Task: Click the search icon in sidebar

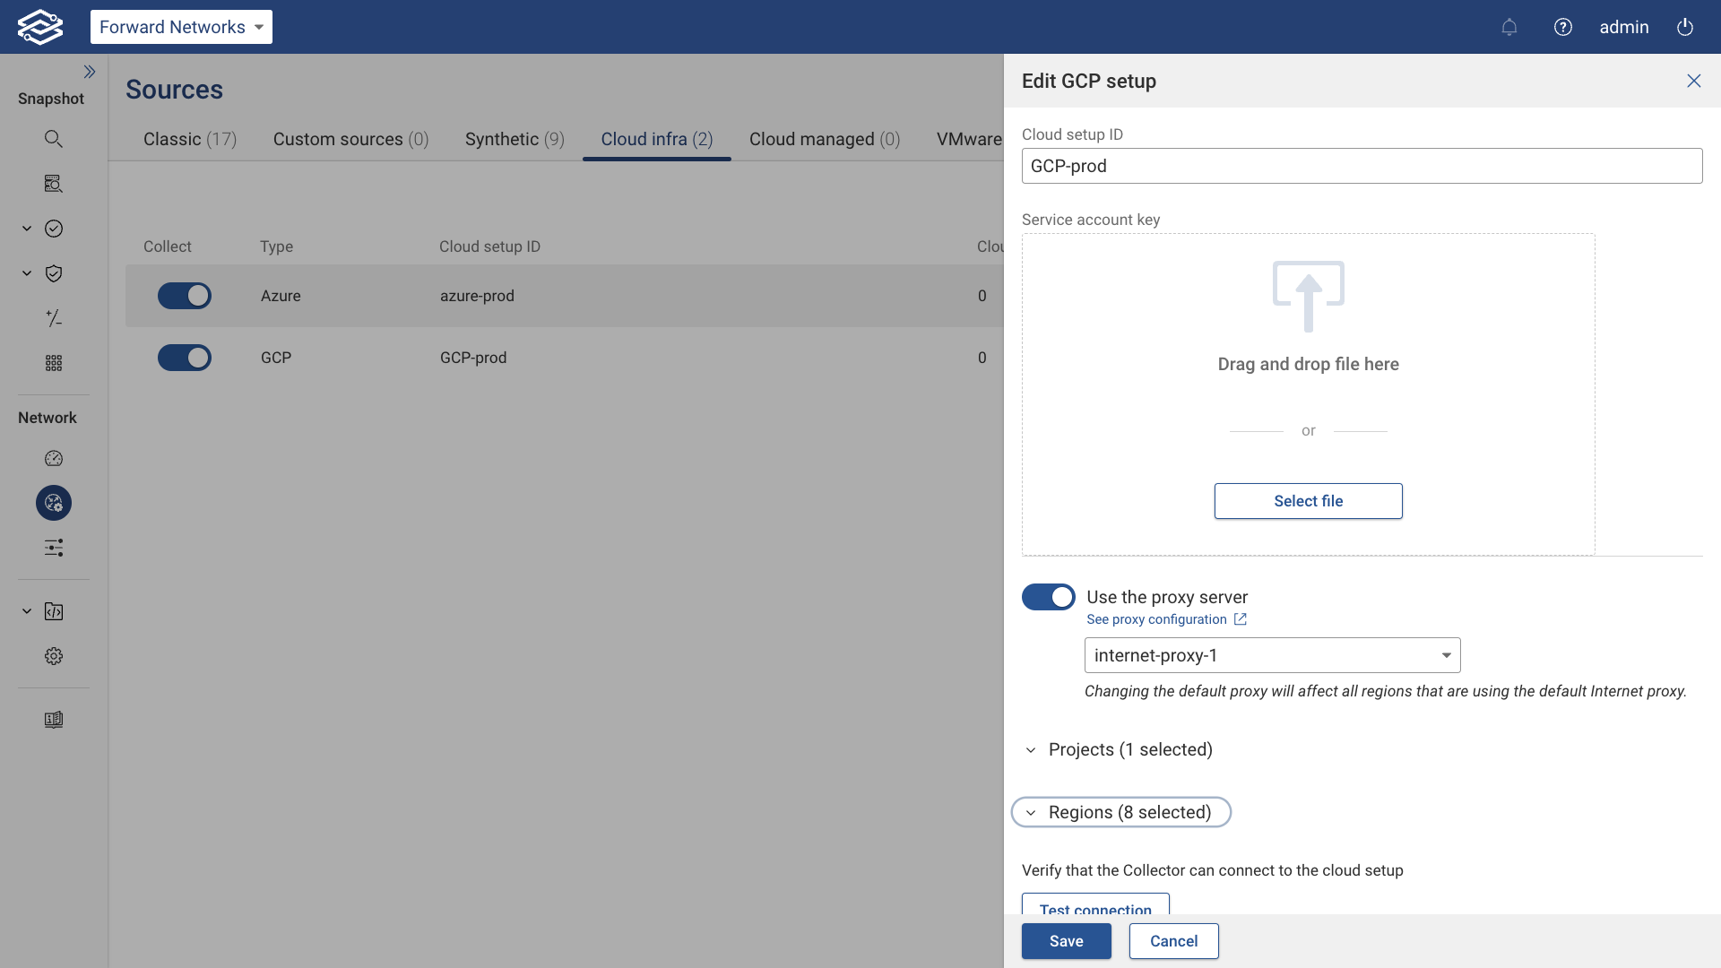Action: click(54, 139)
